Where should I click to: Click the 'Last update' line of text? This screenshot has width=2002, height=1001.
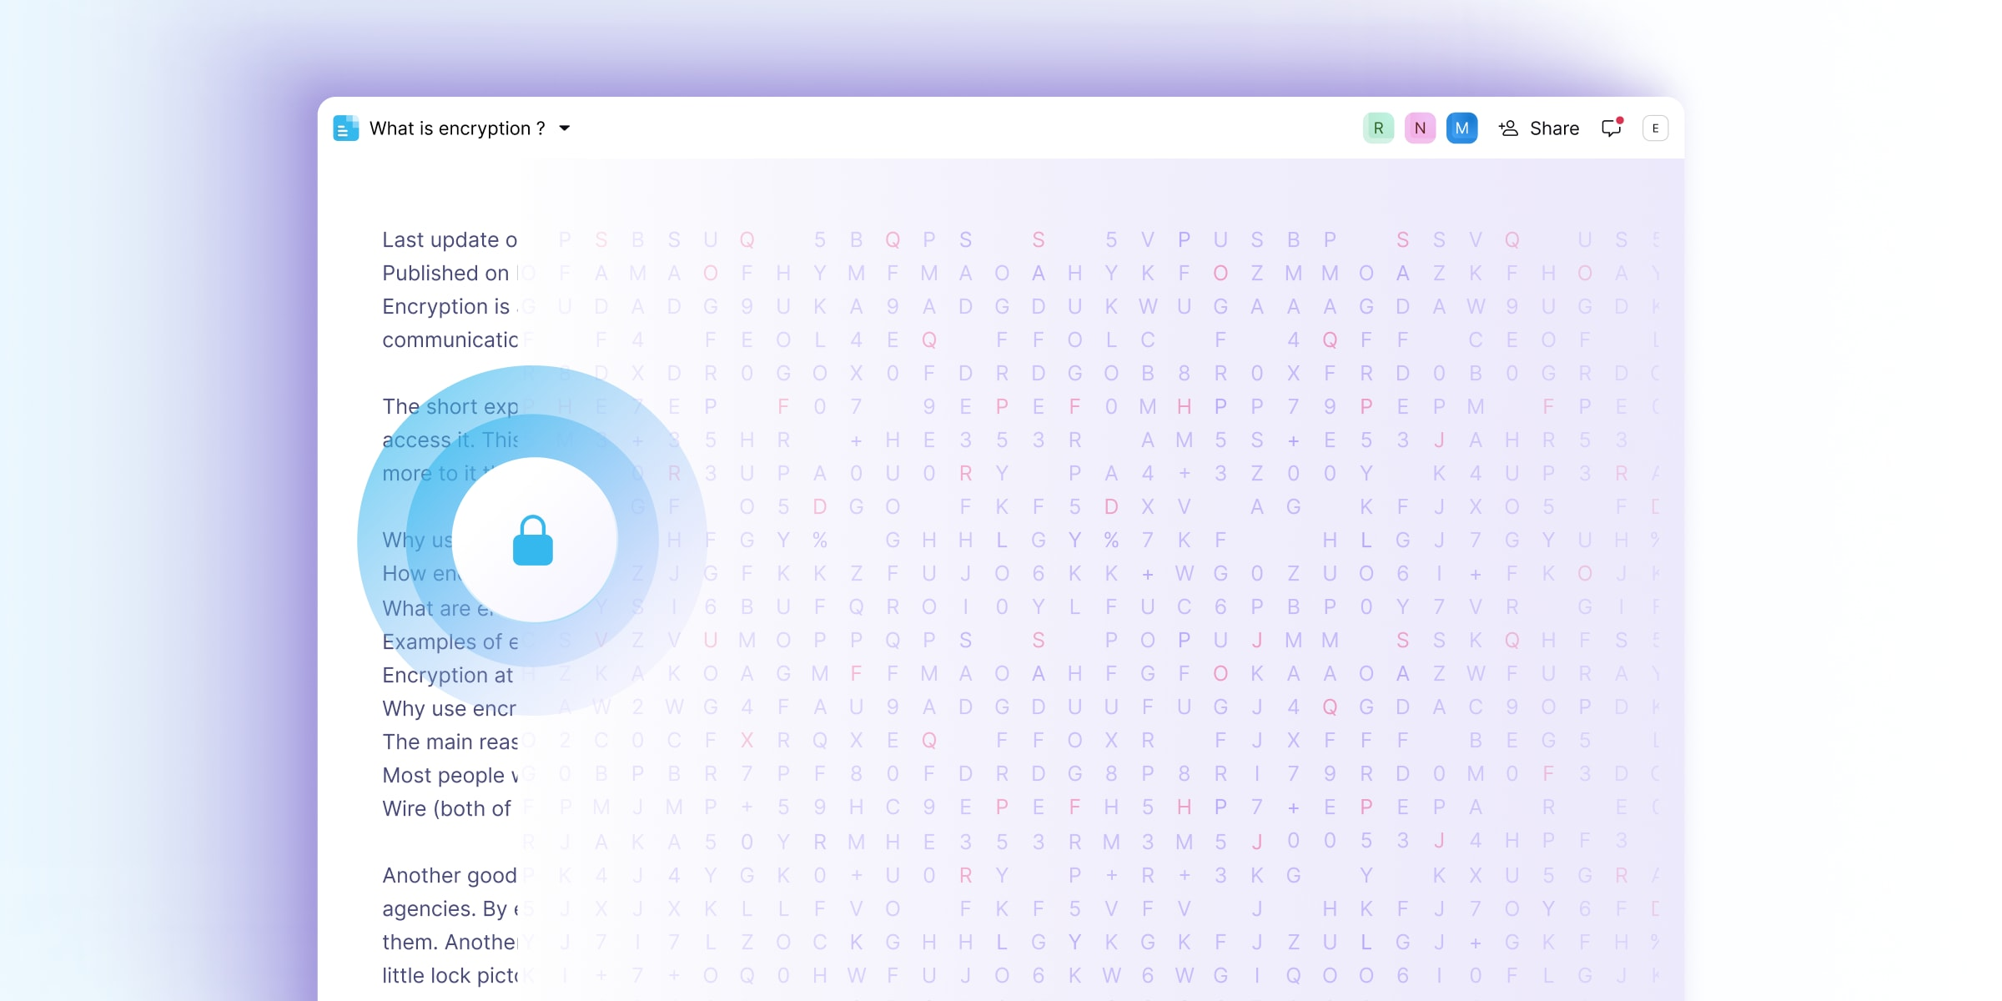coord(450,240)
